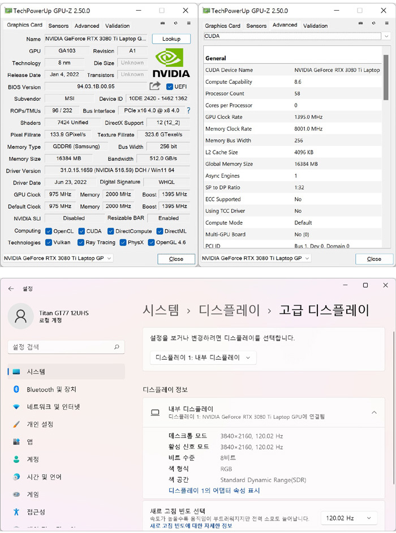Toggle the OpenCL checkbox

[48, 231]
